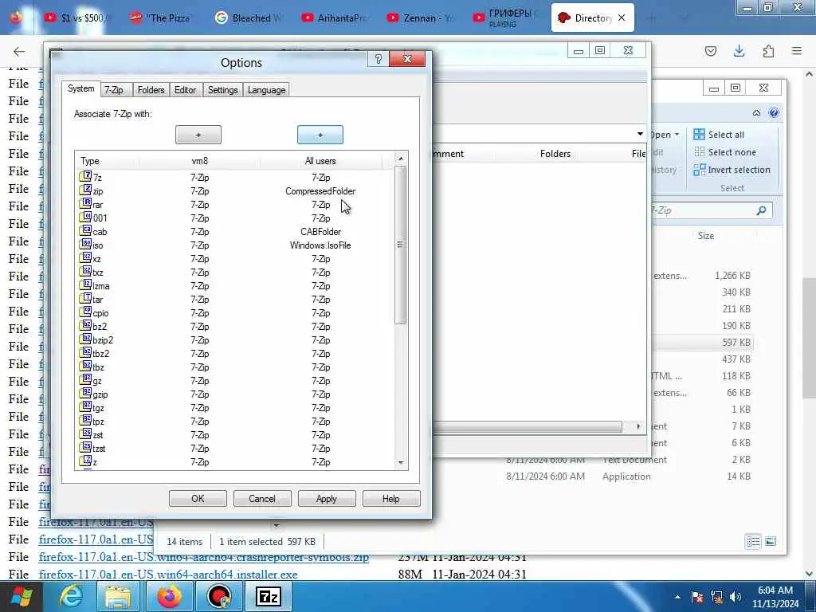Expand 7-Zip manager address bar dropdown
This screenshot has height=612, width=816.
tap(640, 134)
